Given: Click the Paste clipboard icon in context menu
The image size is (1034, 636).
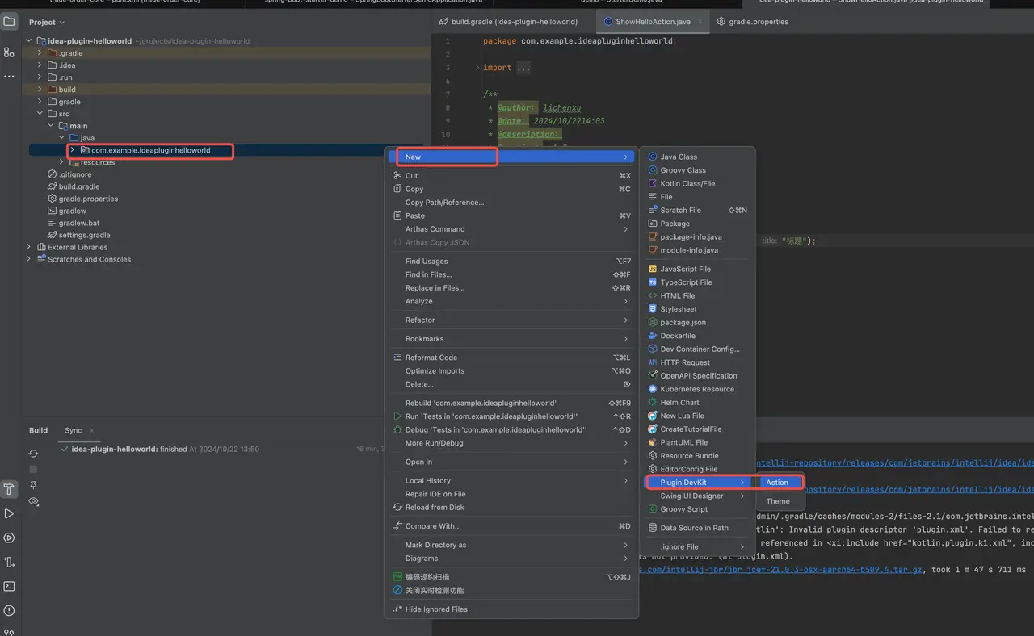Looking at the screenshot, I should click(397, 215).
